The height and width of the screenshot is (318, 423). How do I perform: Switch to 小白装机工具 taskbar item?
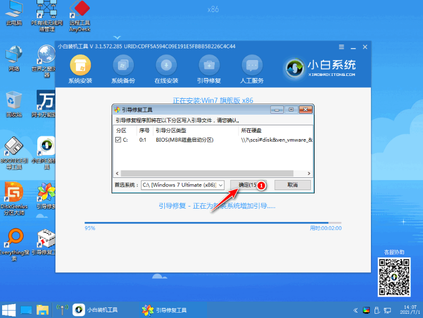click(x=96, y=310)
